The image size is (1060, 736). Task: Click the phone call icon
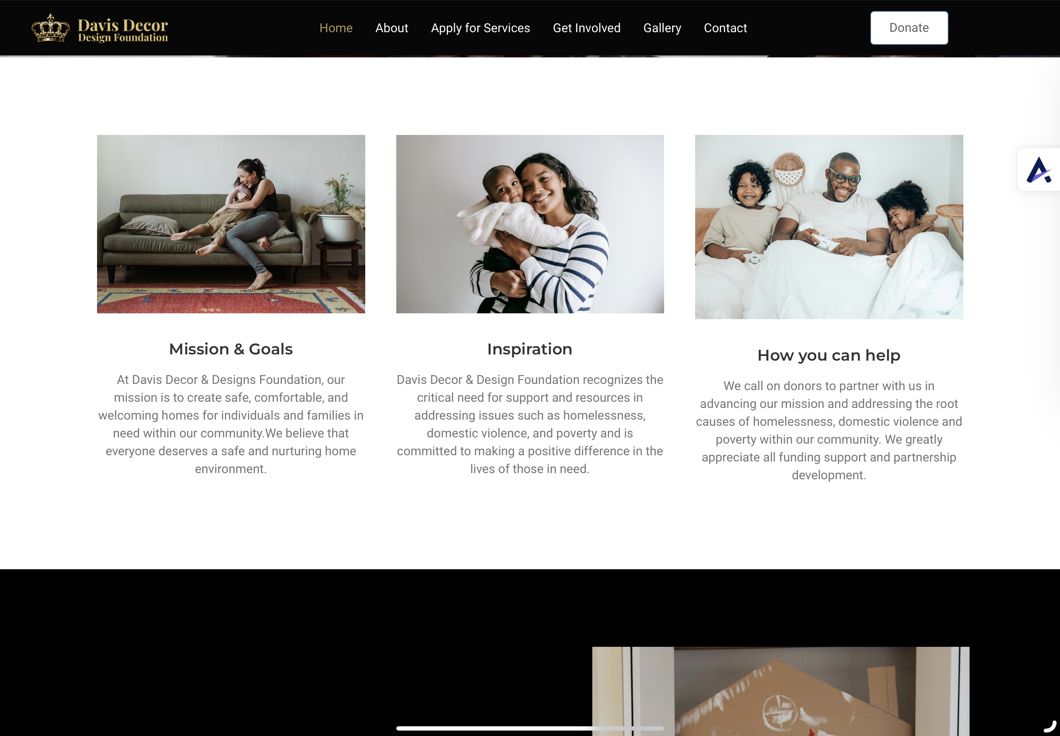[1050, 726]
